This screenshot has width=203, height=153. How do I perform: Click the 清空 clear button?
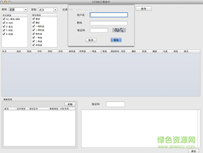tap(194, 151)
